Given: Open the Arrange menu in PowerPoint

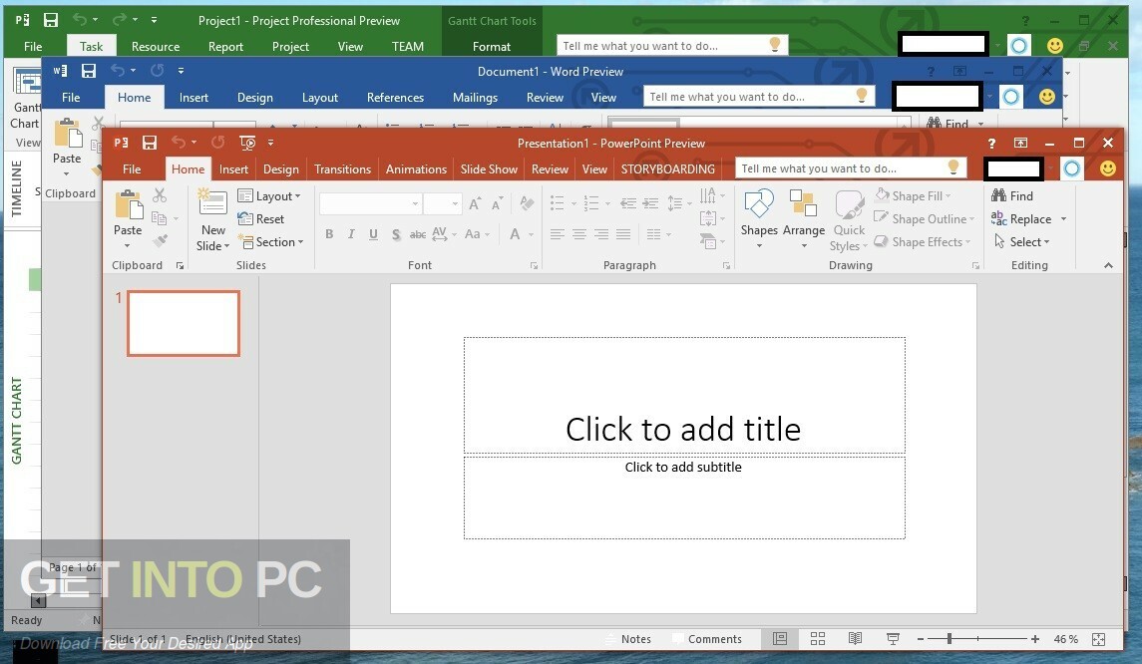Looking at the screenshot, I should pyautogui.click(x=803, y=219).
